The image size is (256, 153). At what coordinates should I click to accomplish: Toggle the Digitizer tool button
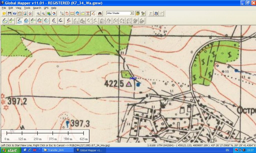[x=93, y=13]
